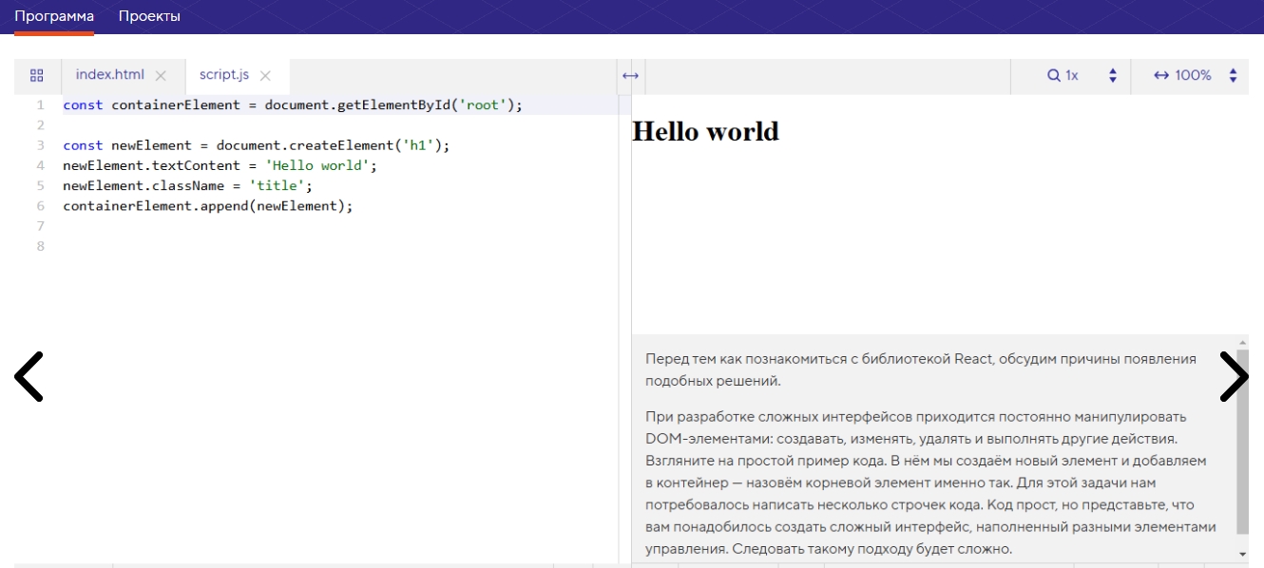Screen dimensions: 1264x568
Task: Click the zoom level stepper up arrow
Action: 1113,69
